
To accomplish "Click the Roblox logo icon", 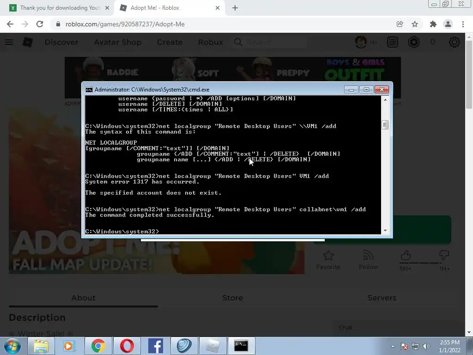I will point(27,42).
